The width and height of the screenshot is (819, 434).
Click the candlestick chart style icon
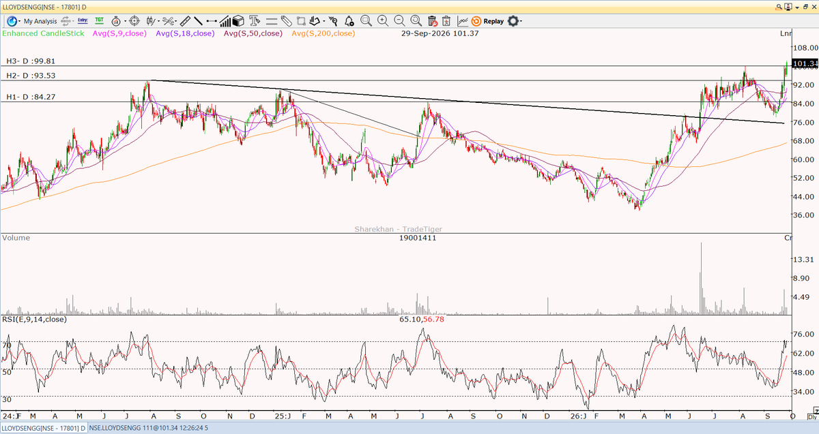coord(151,21)
